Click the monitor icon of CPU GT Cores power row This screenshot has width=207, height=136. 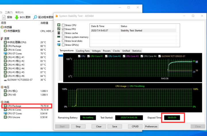click(5, 114)
